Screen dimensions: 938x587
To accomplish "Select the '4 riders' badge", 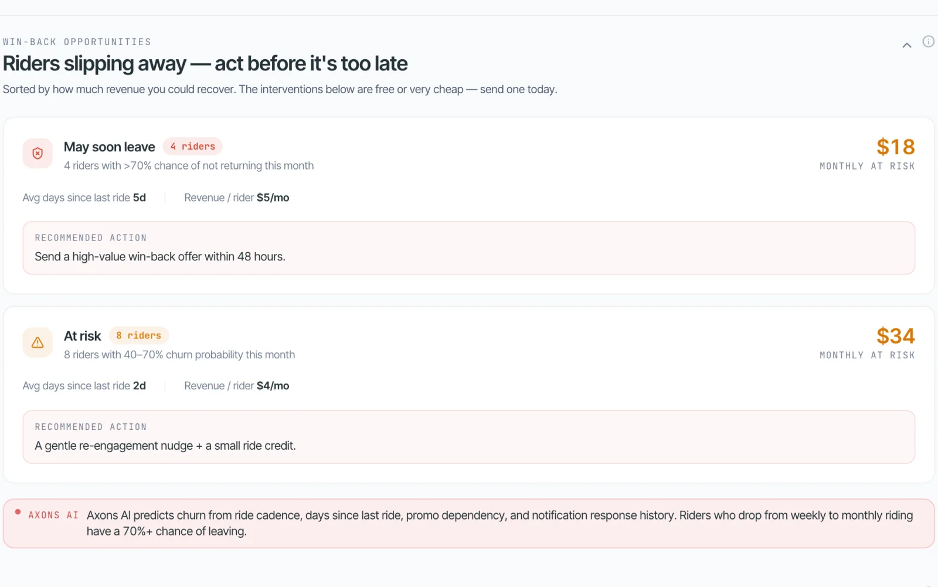I will click(193, 147).
